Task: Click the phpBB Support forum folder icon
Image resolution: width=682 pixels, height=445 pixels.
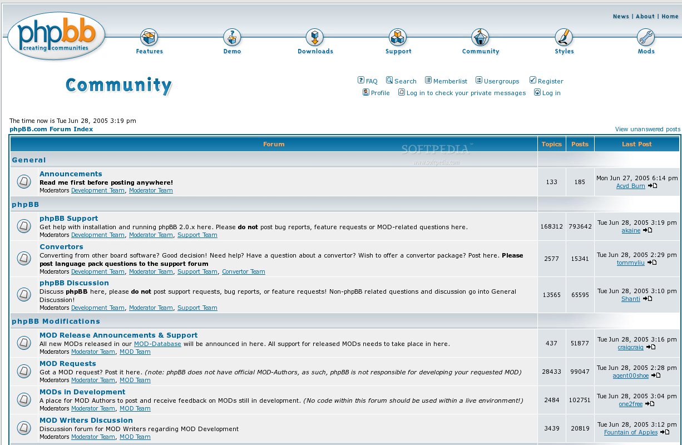Action: 24,226
